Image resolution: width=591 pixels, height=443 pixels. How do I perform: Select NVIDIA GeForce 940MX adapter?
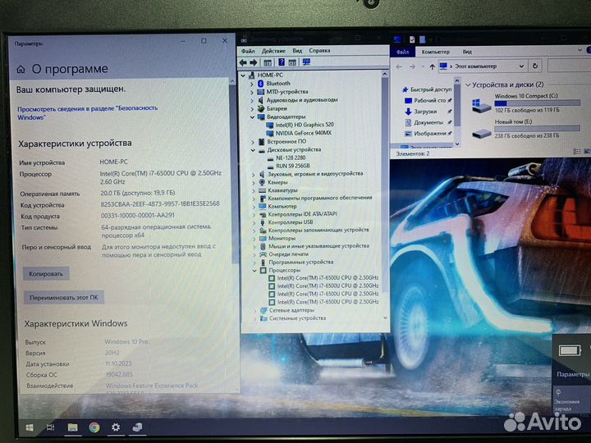303,133
